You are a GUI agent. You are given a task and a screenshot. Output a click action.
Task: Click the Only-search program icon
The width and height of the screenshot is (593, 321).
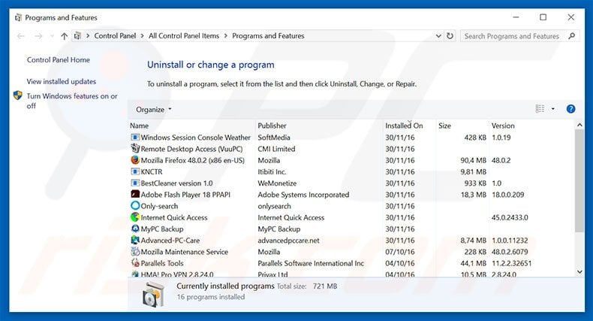(x=135, y=205)
